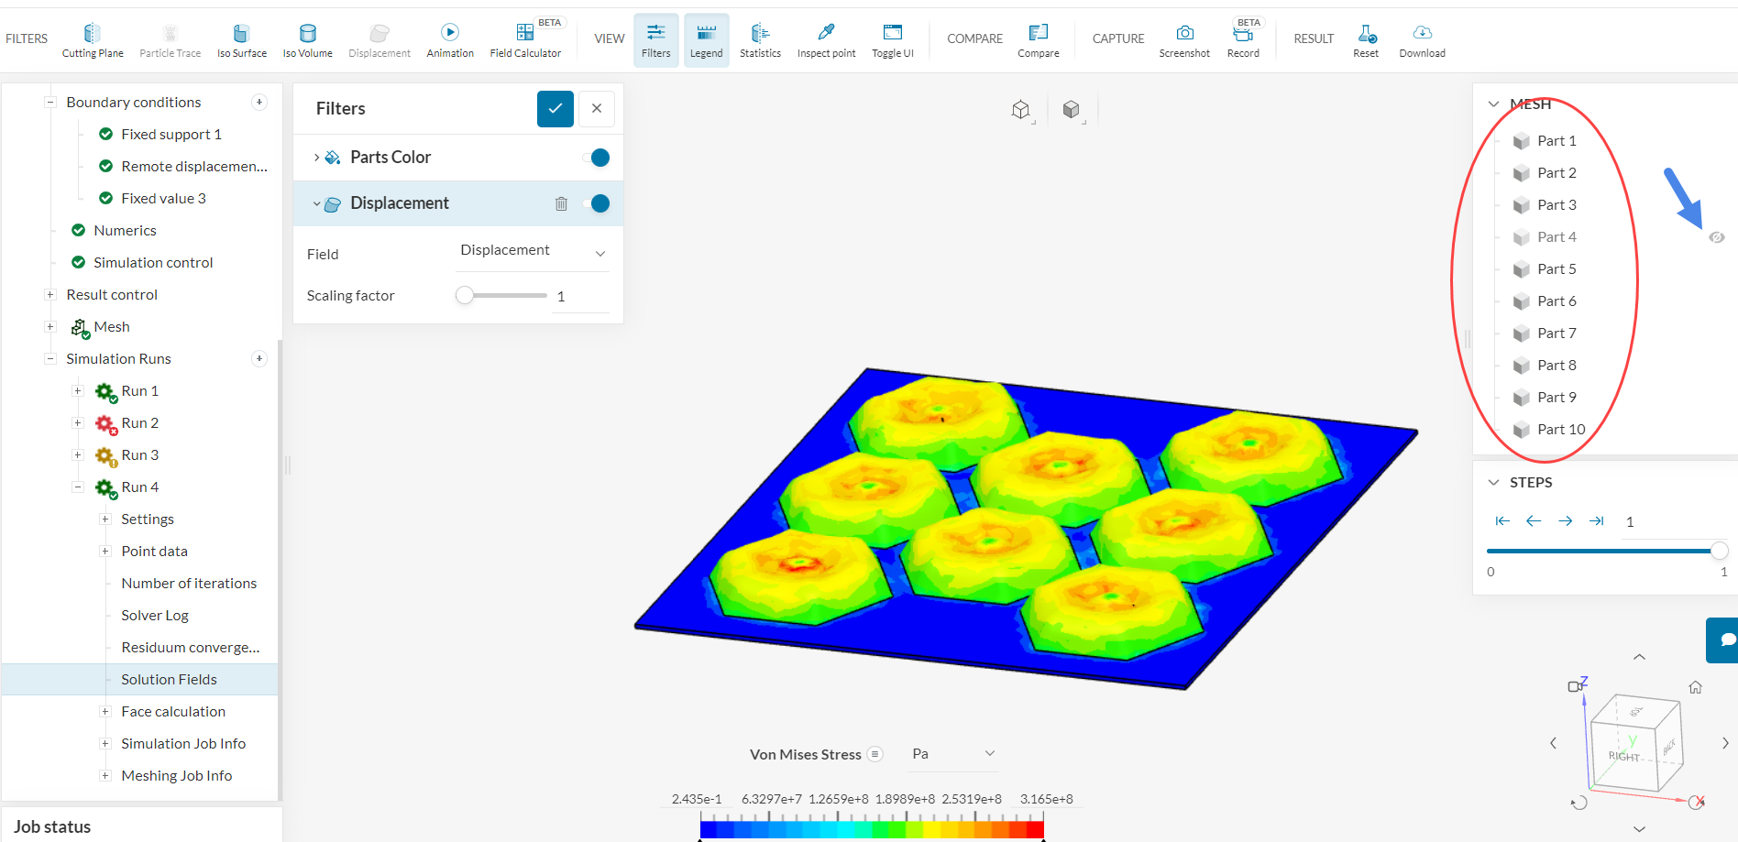1738x842 pixels.
Task: Click the Scaling factor slider handle
Action: tap(465, 295)
